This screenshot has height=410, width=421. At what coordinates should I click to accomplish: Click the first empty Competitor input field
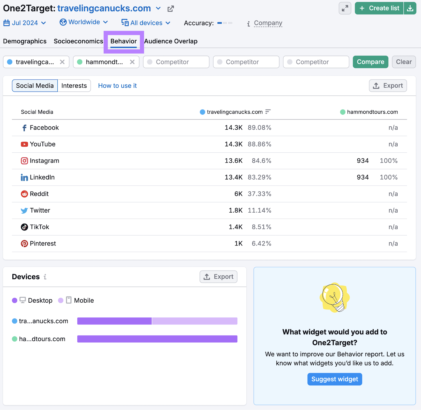(x=176, y=62)
